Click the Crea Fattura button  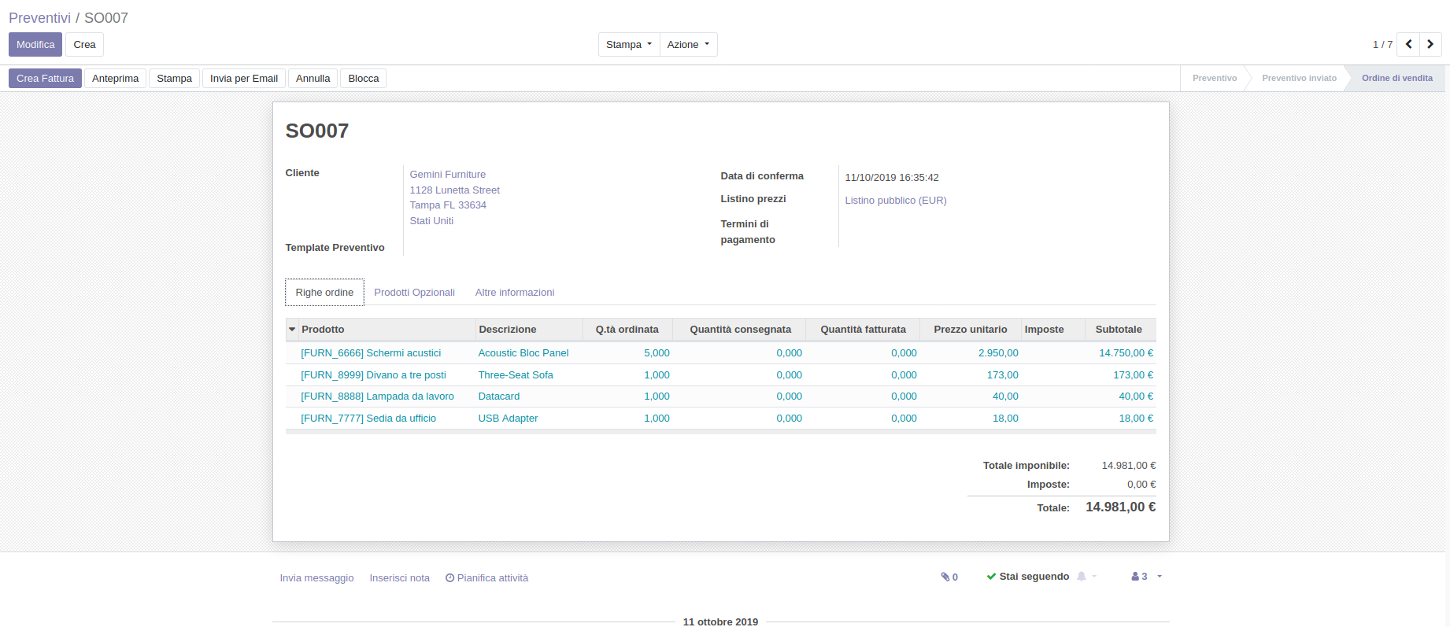(45, 79)
